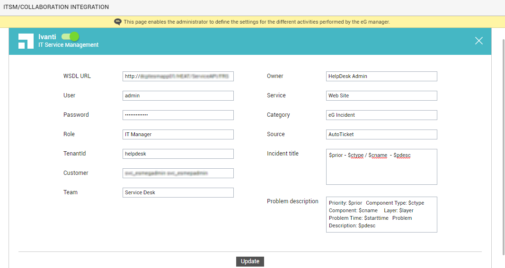
Task: Focus the Password field
Action: coord(178,115)
